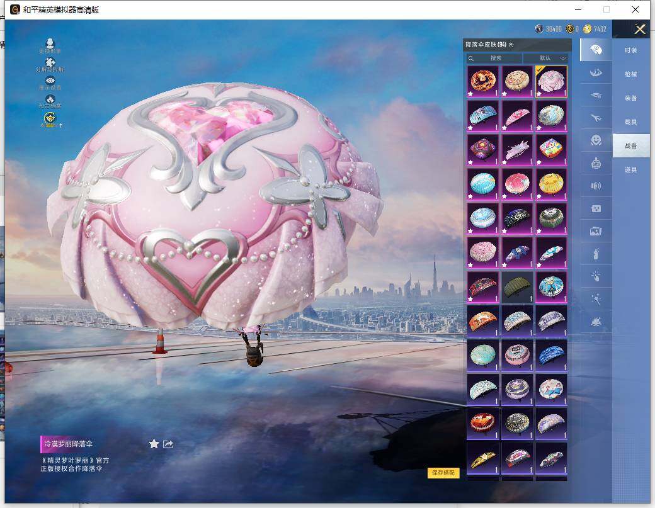Open the chat sticker face category icon
Viewport: 655px width, 508px height.
tap(596, 208)
